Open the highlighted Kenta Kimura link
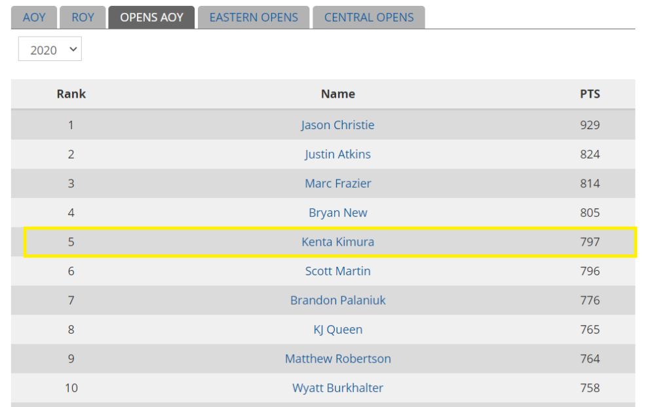The height and width of the screenshot is (407, 671). click(x=337, y=242)
